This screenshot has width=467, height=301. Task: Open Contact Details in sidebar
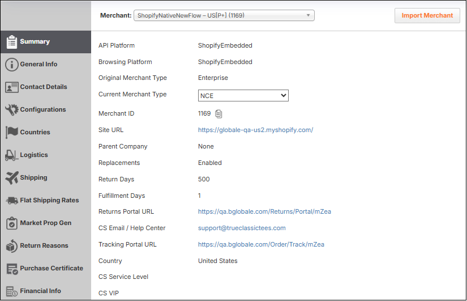coord(46,87)
